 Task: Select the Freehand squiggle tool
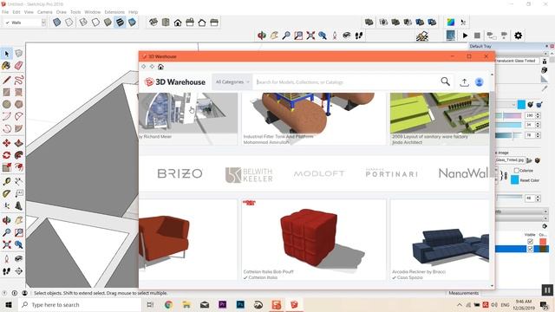tap(19, 80)
